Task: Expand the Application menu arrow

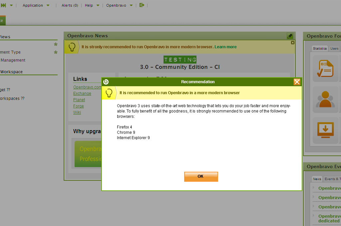Action: 48,5
